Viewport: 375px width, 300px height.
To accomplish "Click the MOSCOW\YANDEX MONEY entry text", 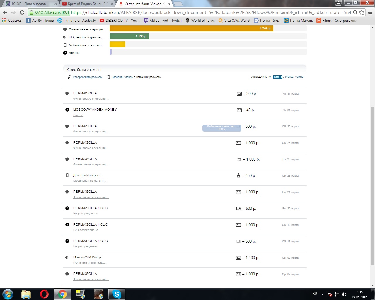I will pyautogui.click(x=95, y=110).
